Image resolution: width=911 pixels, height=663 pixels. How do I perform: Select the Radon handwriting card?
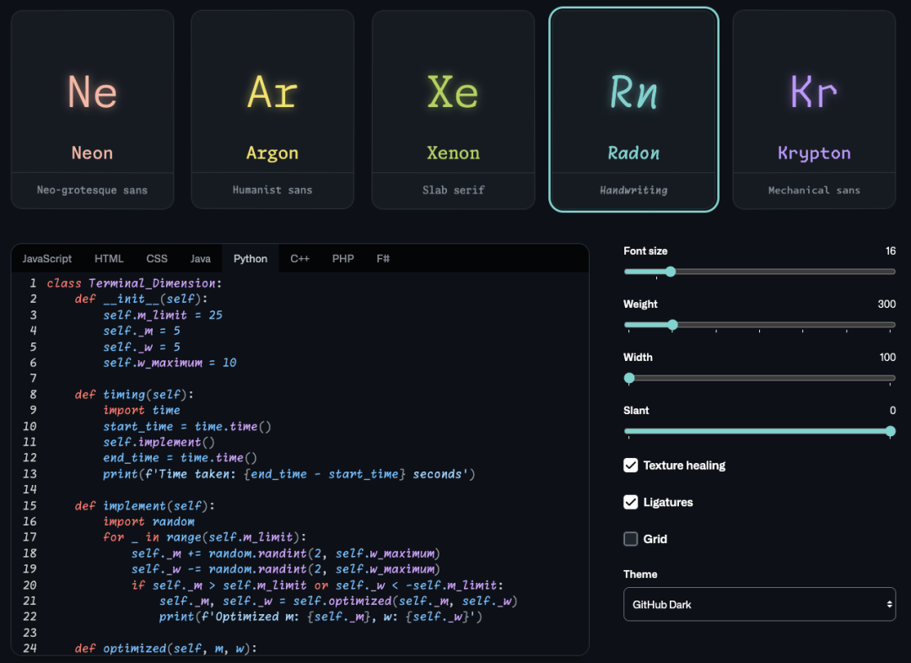pos(633,110)
